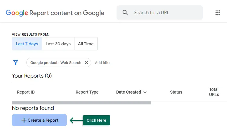The image size is (227, 134).
Task: Open the Google apps grid icon
Action: coord(218,13)
